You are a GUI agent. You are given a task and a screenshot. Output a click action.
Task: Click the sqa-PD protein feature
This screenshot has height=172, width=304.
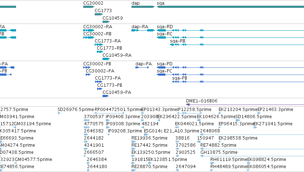[230, 67]
